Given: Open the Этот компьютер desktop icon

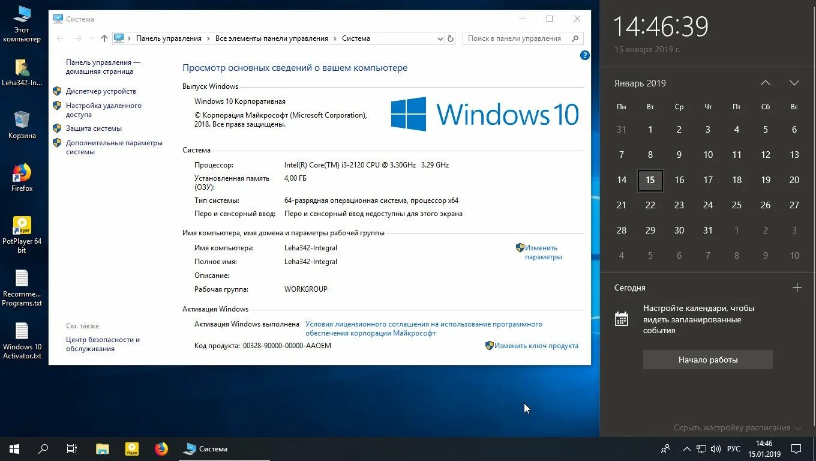Looking at the screenshot, I should tap(22, 24).
